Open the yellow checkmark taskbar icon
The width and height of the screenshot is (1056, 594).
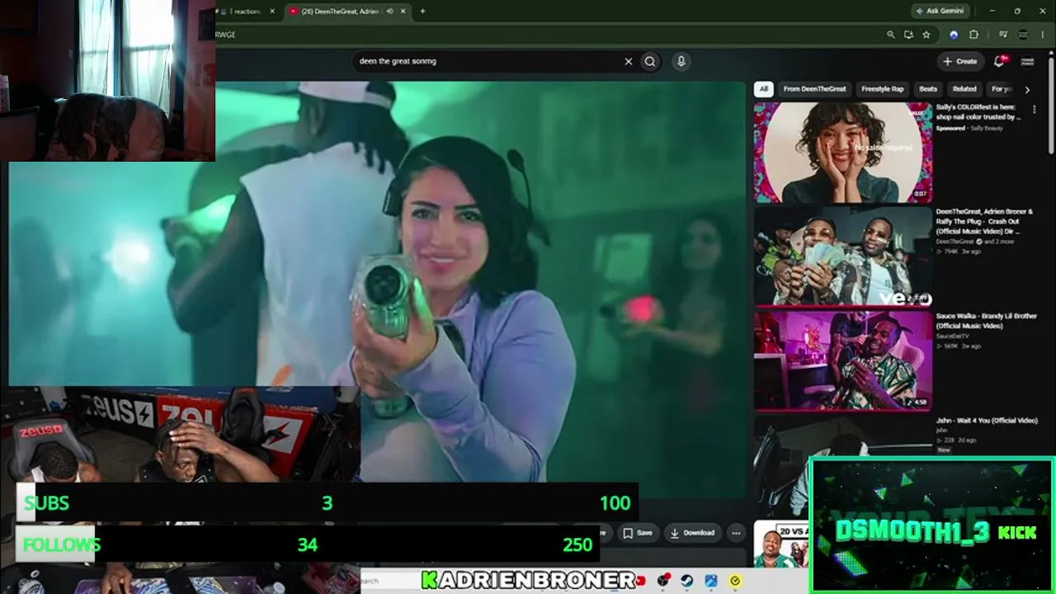click(734, 581)
